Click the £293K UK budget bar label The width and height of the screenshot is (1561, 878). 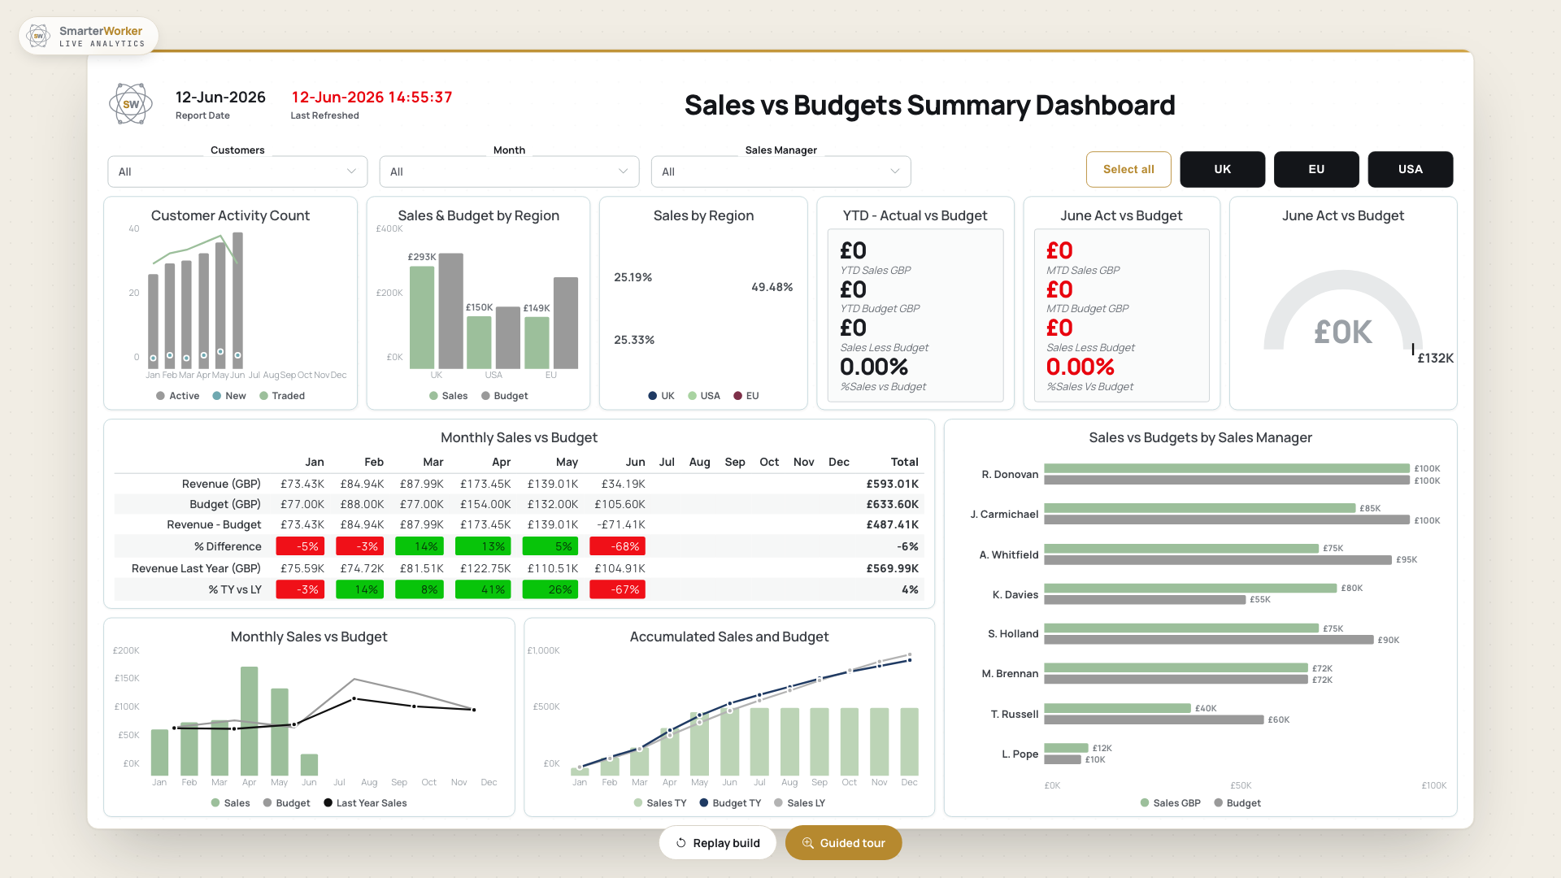click(422, 257)
